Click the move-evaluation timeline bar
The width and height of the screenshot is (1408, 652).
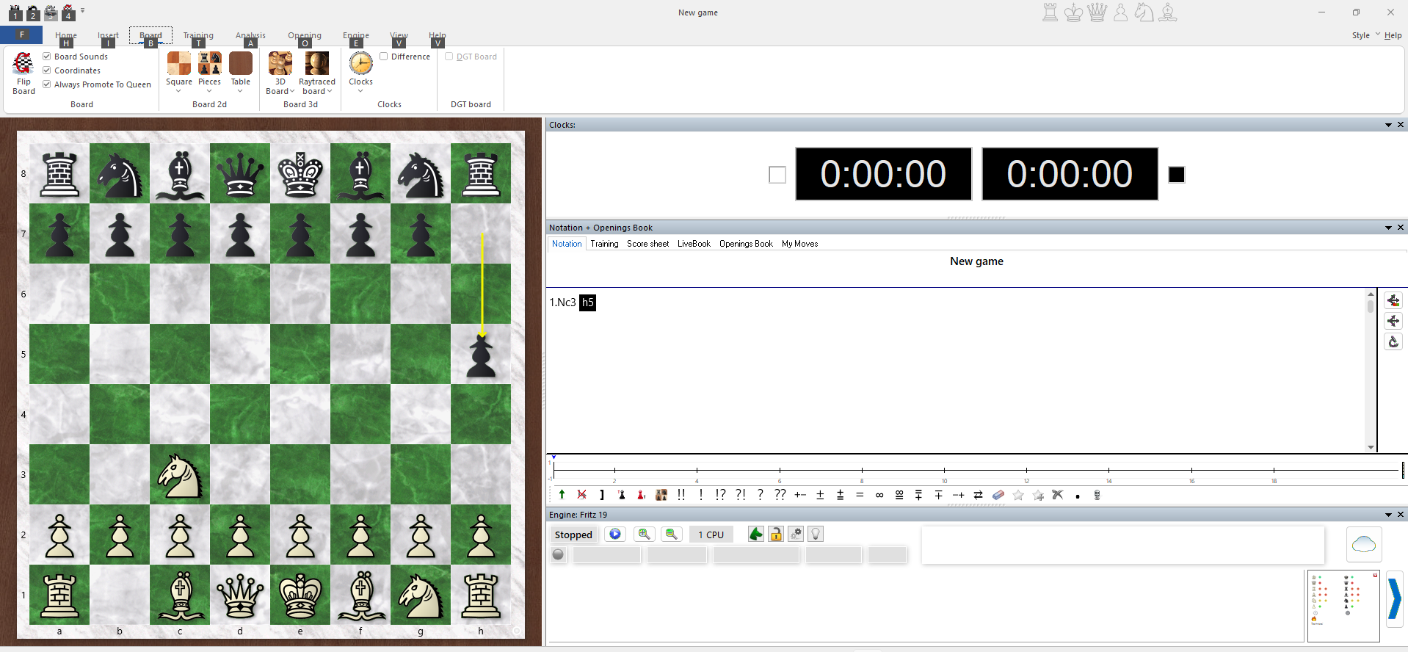coord(976,469)
